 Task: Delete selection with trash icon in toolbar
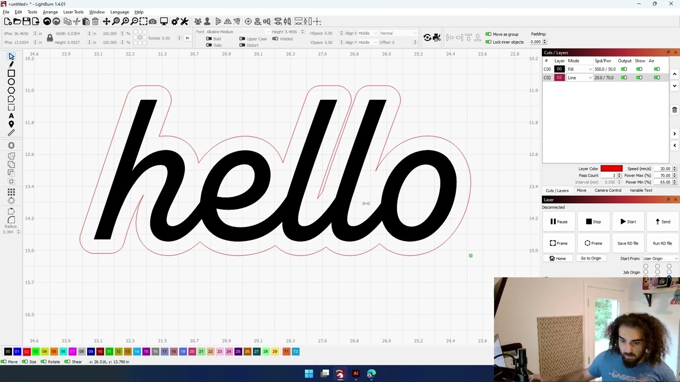point(95,21)
